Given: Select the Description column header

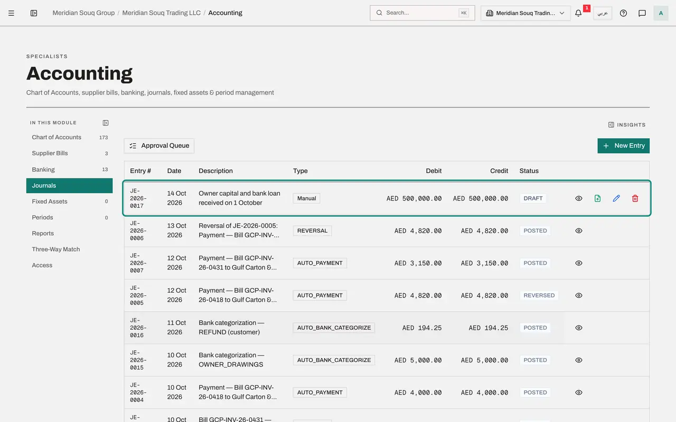Looking at the screenshot, I should click(215, 171).
